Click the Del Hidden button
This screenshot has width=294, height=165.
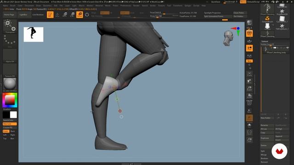240,16
